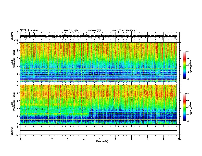Click time axis tick label '5'

100,139
